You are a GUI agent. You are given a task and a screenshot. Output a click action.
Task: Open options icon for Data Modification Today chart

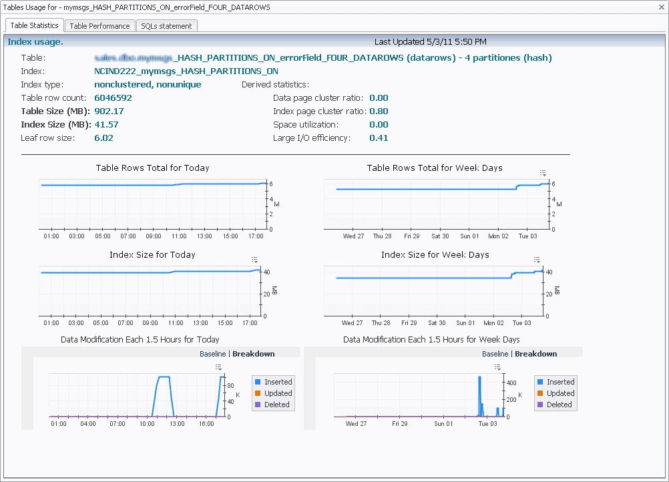(218, 367)
